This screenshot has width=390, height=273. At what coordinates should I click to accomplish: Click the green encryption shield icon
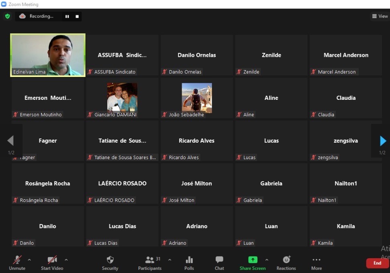coord(7,16)
